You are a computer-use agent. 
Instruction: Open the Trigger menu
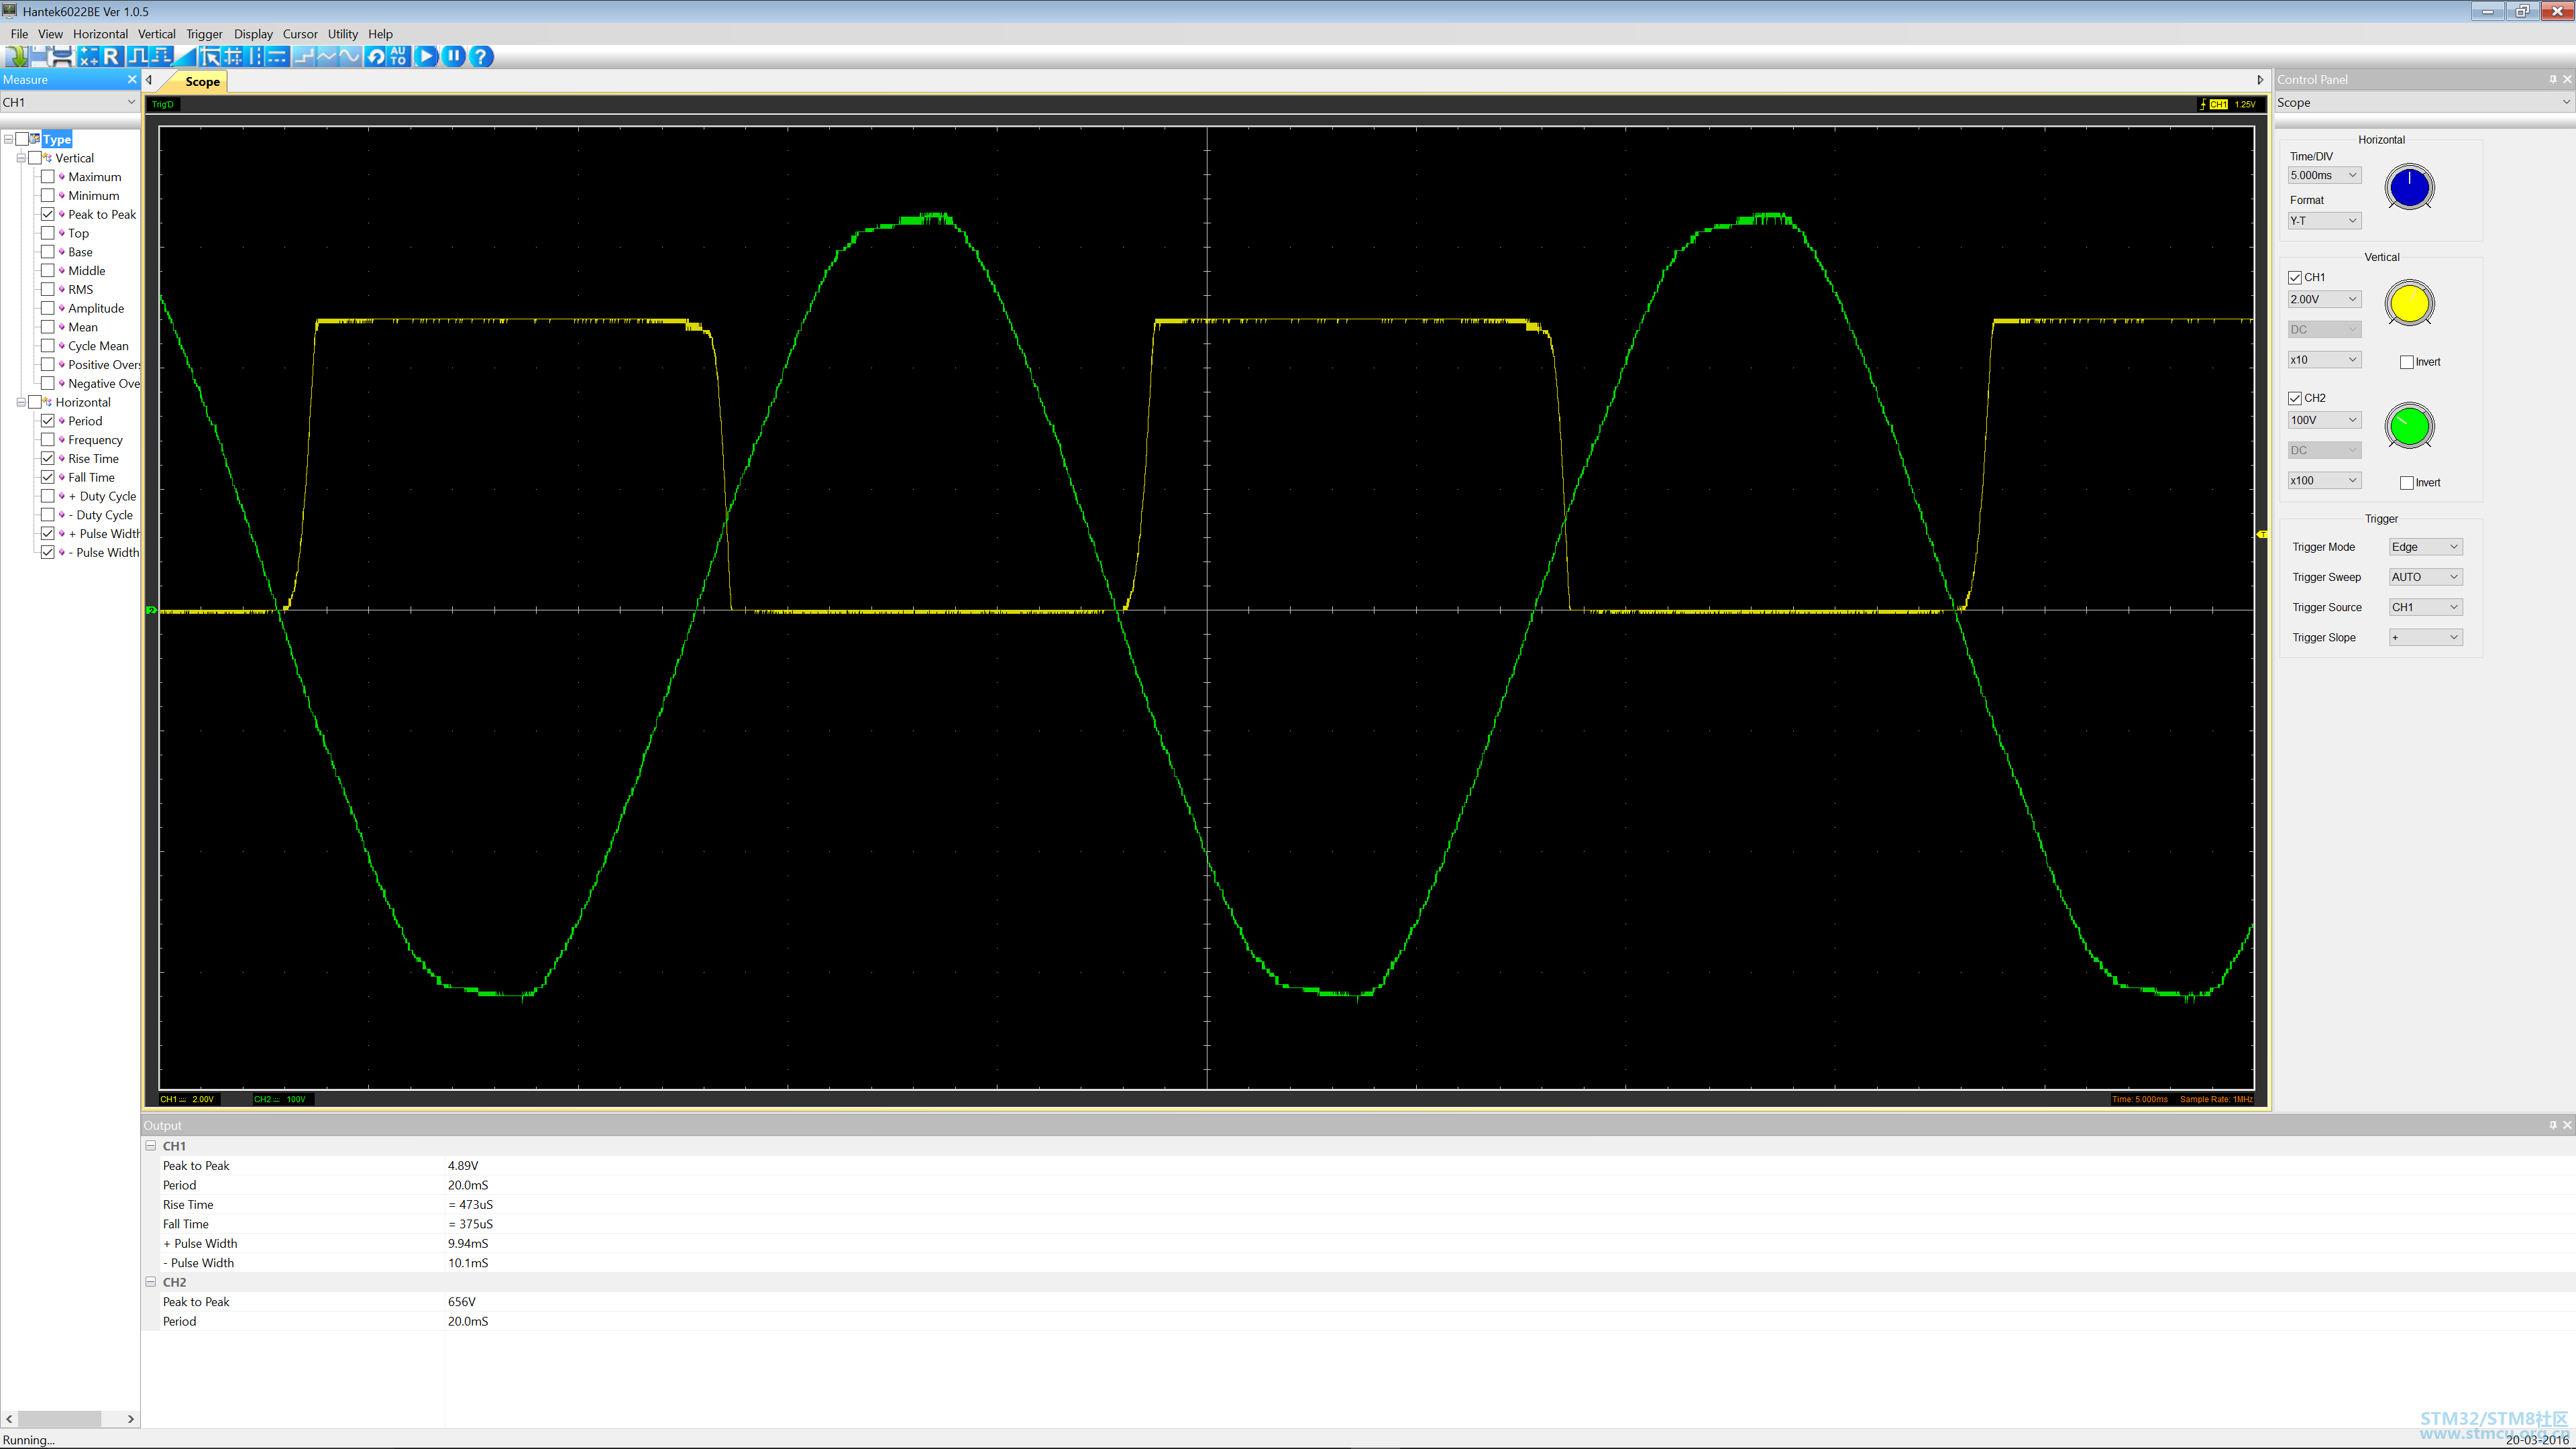click(x=204, y=34)
